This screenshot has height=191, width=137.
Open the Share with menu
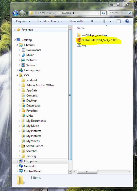(x=78, y=21)
